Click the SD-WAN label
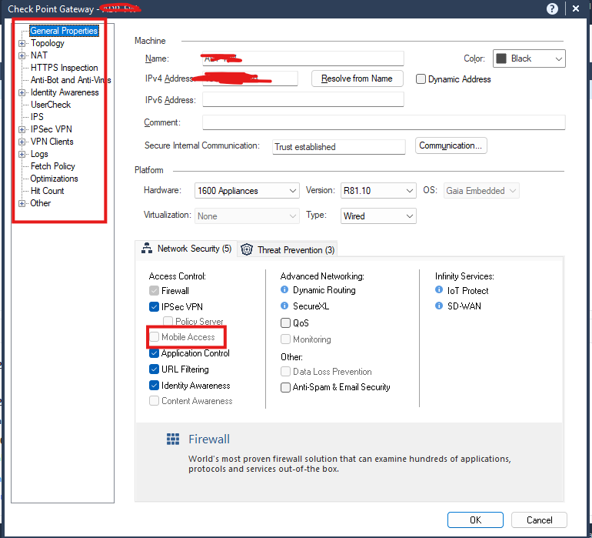The image size is (592, 538). pyautogui.click(x=464, y=306)
